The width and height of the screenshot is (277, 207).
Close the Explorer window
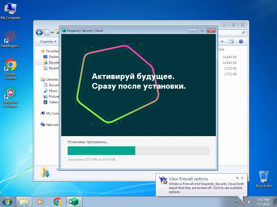[243, 25]
